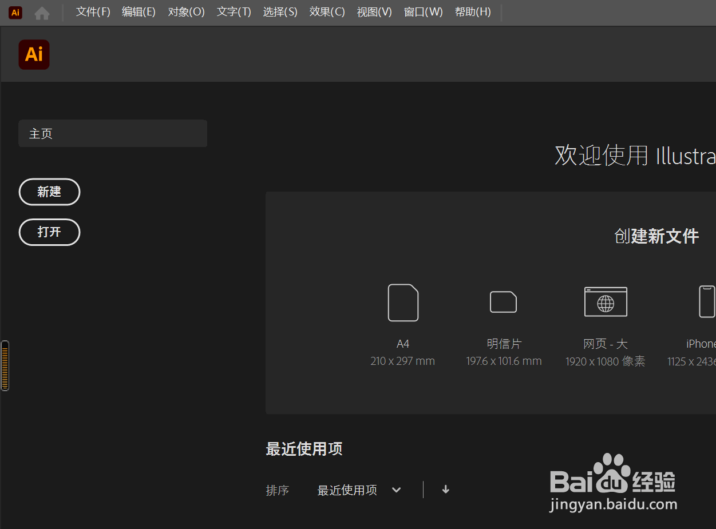Choose the 网页 - 大 web preset icon
The image size is (716, 529).
point(606,302)
